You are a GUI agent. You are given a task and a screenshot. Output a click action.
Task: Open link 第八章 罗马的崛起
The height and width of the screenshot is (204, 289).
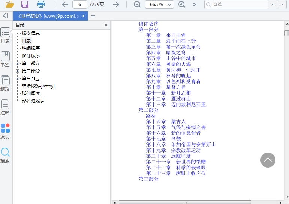coord(169,76)
